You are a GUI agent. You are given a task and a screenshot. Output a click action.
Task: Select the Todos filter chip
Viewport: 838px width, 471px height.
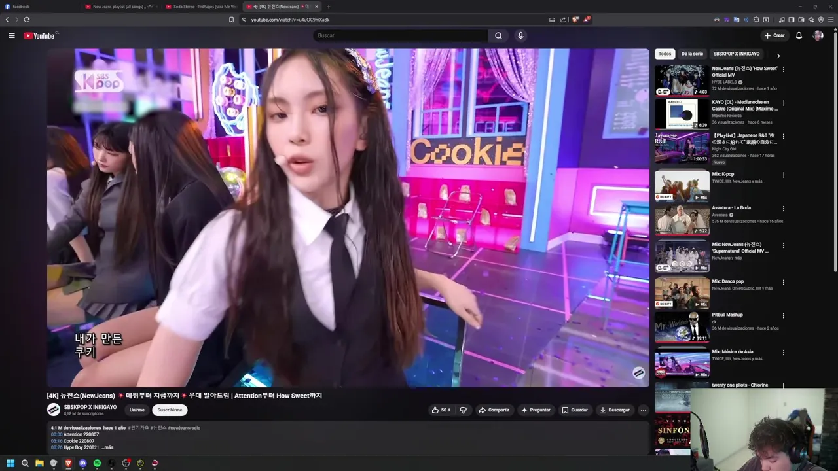(x=665, y=54)
